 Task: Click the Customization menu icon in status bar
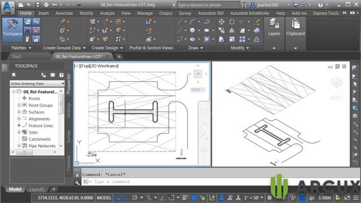(x=356, y=198)
